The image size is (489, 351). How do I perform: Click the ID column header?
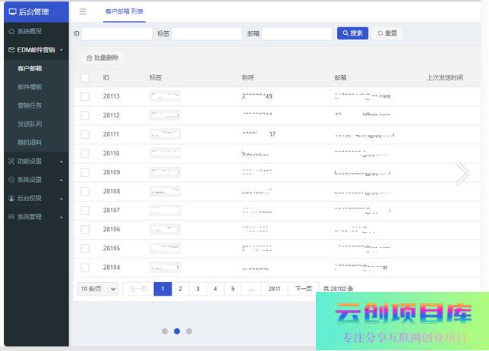[x=106, y=77]
